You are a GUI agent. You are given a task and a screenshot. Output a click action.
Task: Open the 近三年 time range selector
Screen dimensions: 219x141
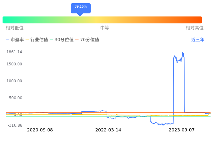[198, 40]
